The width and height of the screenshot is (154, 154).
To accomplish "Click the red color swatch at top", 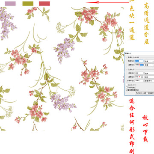I will (x=44, y=3).
